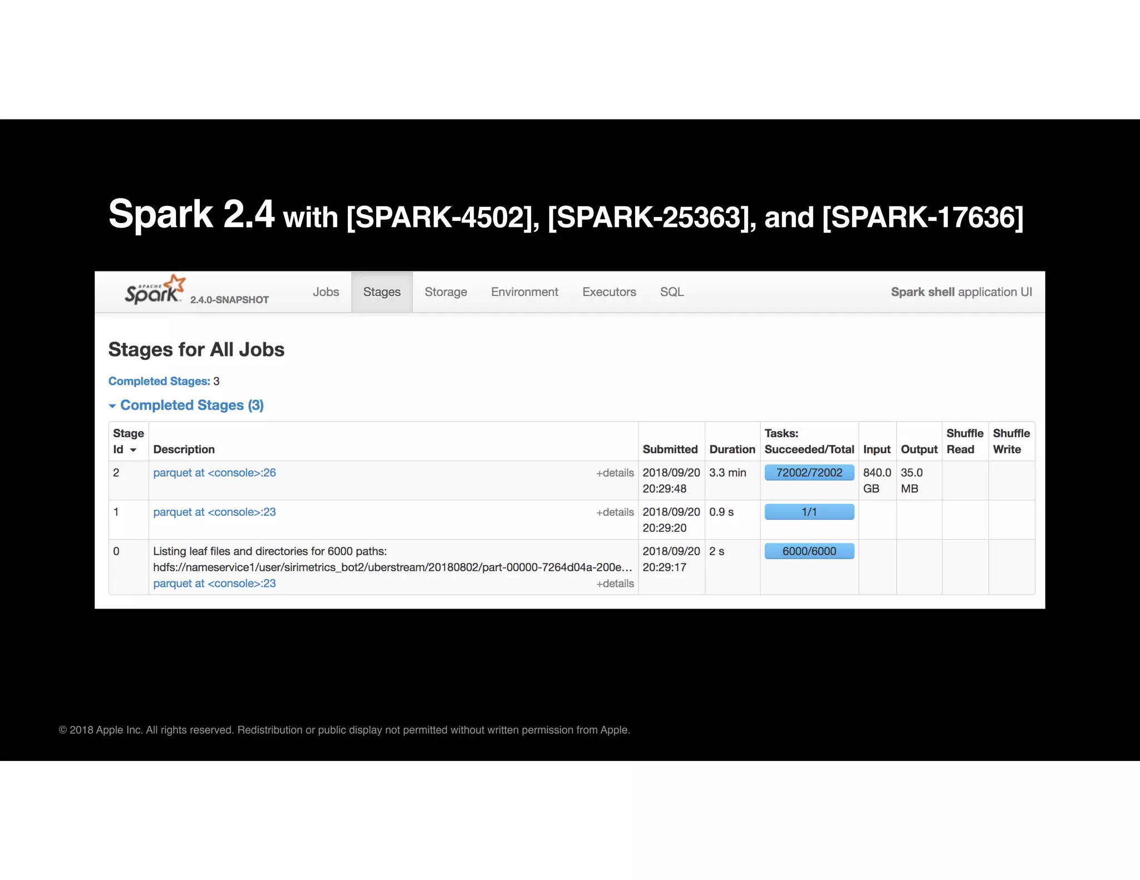Click the Apache Spark logo
The height and width of the screenshot is (880, 1140).
(155, 289)
